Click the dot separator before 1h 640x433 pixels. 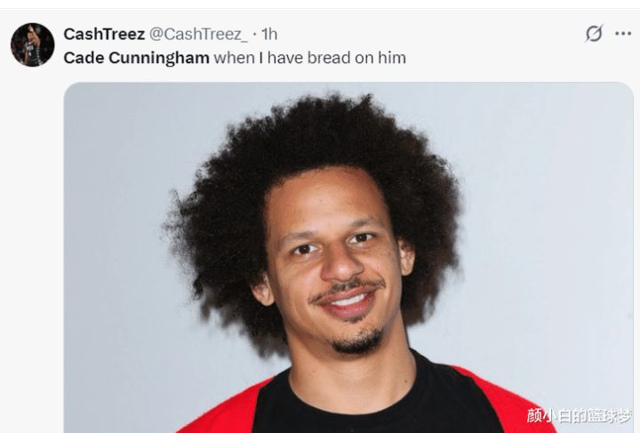tap(255, 35)
